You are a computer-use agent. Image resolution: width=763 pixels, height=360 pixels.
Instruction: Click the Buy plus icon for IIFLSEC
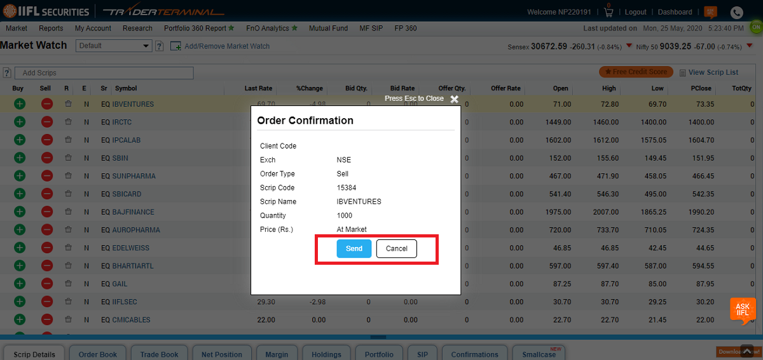point(19,302)
